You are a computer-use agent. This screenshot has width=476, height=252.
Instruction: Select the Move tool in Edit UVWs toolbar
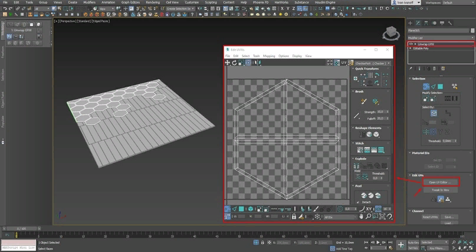click(x=228, y=63)
